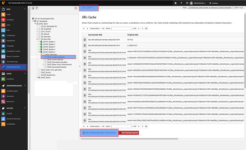Click the red Alle Einträge löschen button
The height and width of the screenshot is (150, 246).
click(129, 133)
